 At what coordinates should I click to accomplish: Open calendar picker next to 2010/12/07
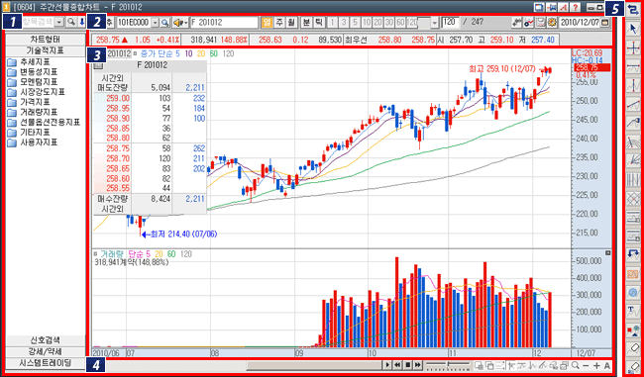(604, 22)
